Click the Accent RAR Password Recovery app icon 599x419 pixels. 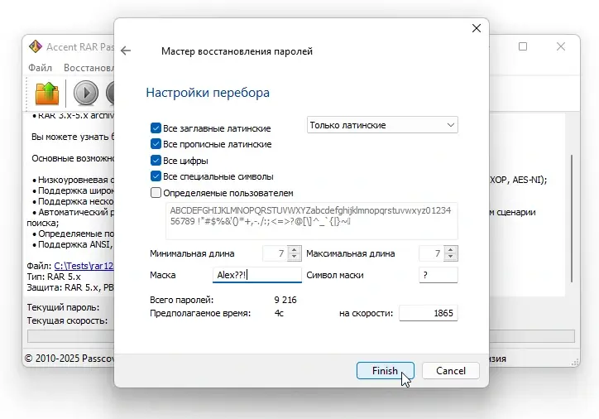(36, 46)
